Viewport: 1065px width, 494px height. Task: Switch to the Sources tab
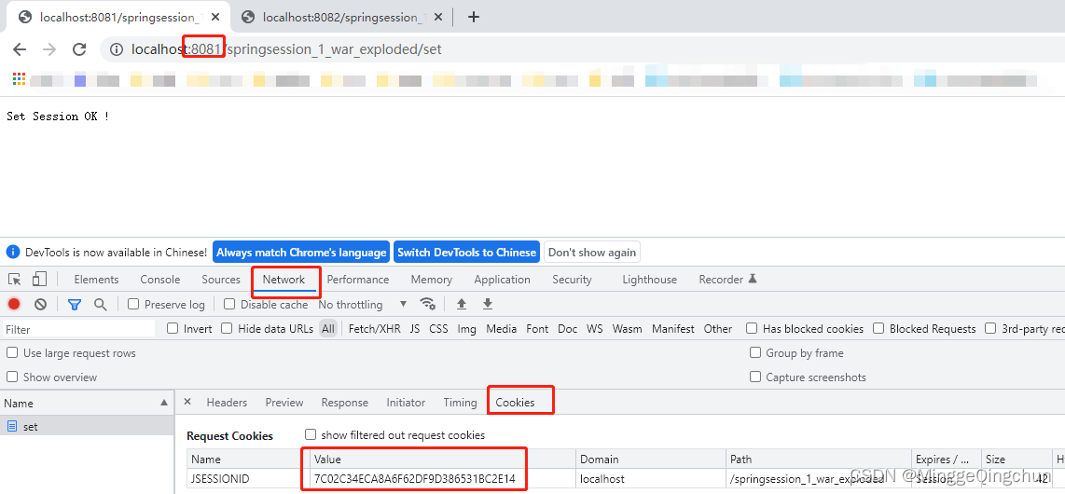tap(221, 280)
